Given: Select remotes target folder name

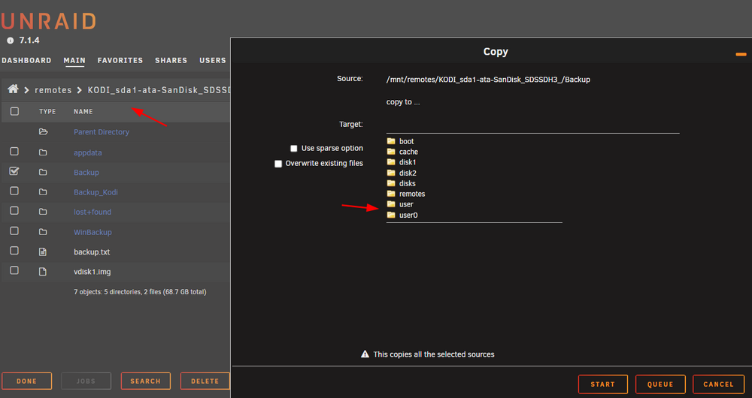Looking at the screenshot, I should coord(412,194).
